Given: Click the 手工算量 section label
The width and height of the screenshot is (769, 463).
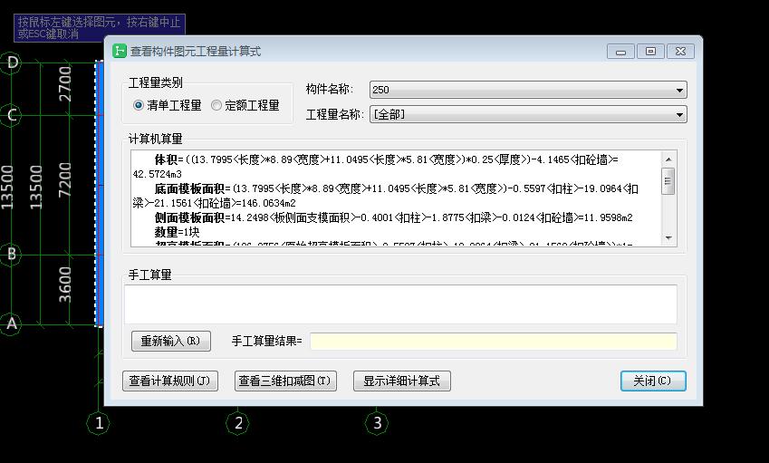Looking at the screenshot, I should (x=150, y=275).
